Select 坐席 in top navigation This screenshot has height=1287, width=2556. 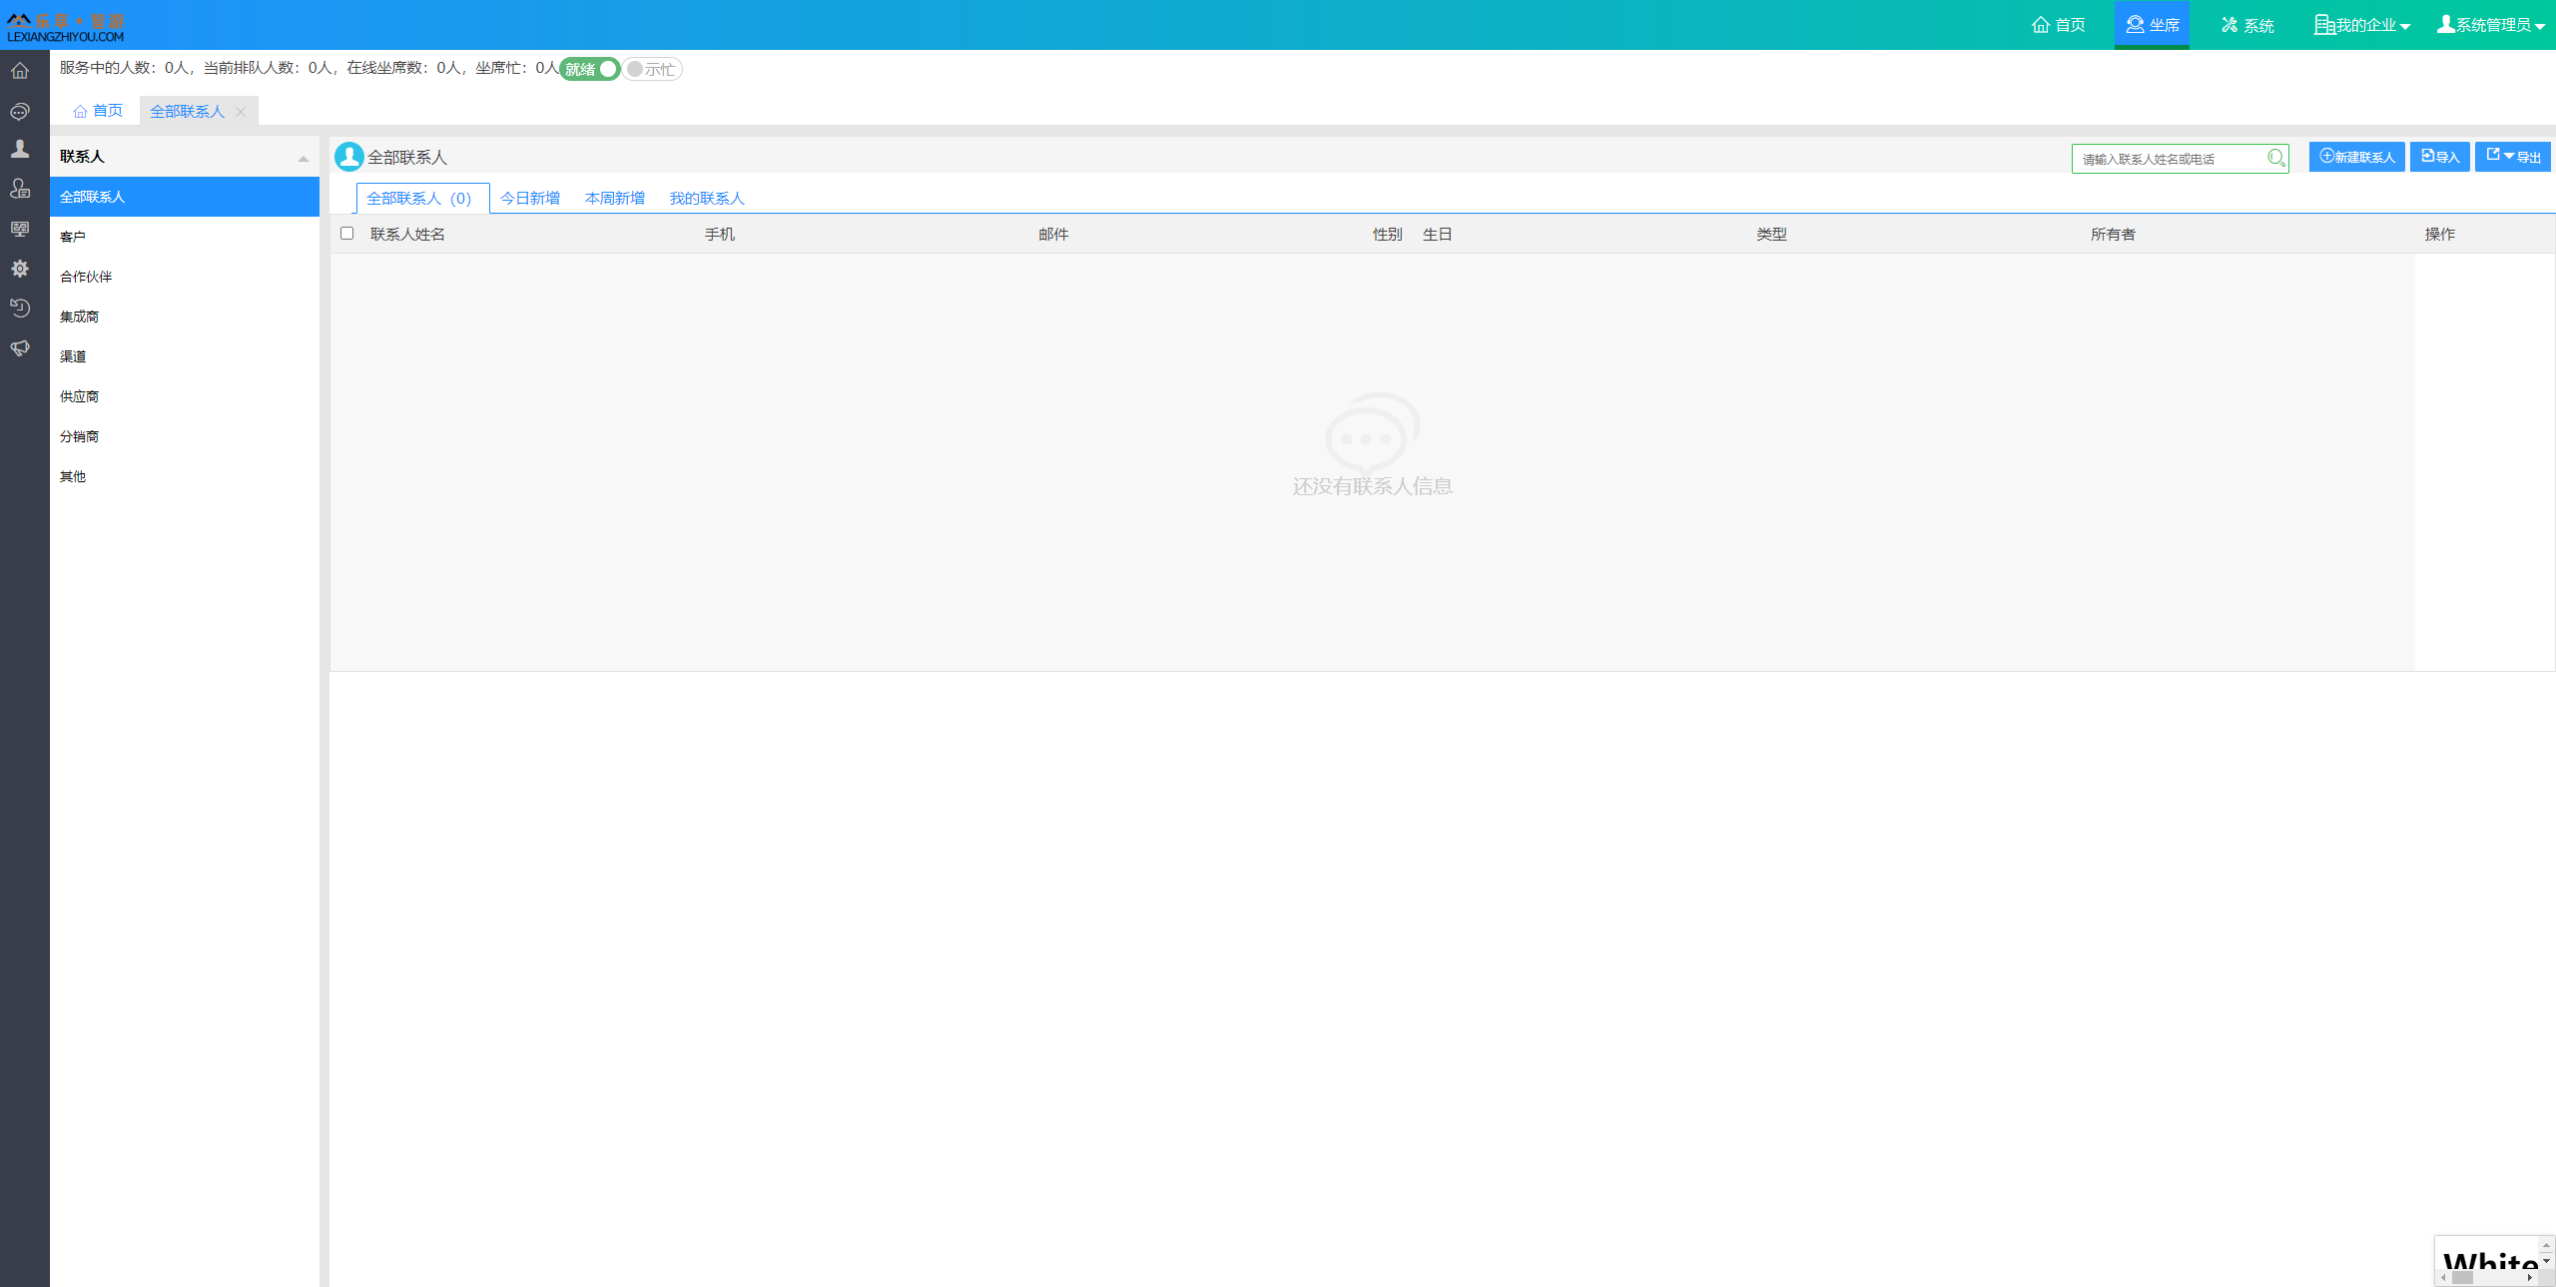(2152, 25)
